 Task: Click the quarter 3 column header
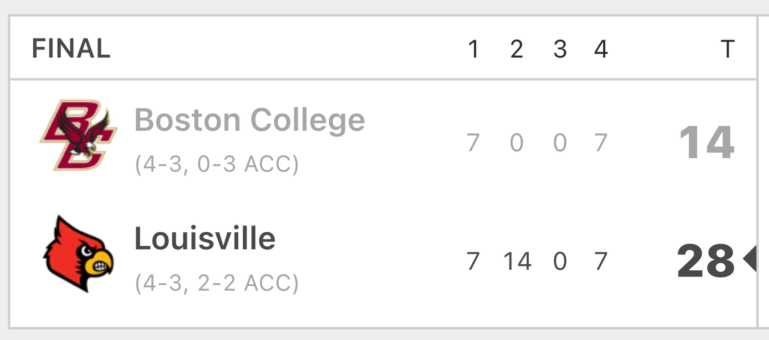pyautogui.click(x=560, y=49)
